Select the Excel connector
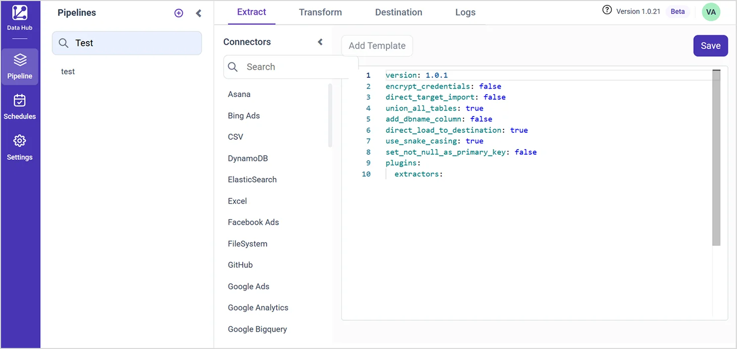737x349 pixels. [237, 201]
